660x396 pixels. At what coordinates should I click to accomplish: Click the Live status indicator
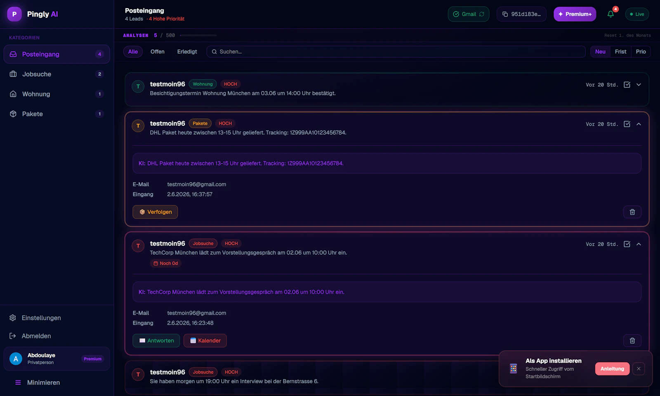point(637,14)
